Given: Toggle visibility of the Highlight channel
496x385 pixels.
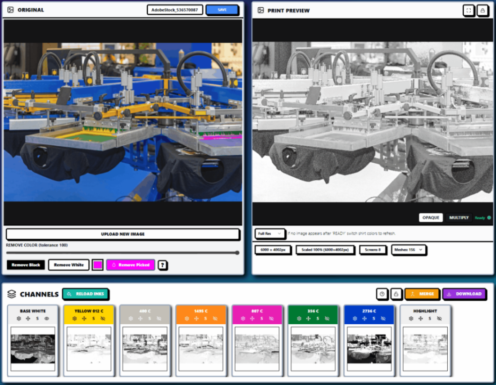Looking at the screenshot, I should pos(439,318).
